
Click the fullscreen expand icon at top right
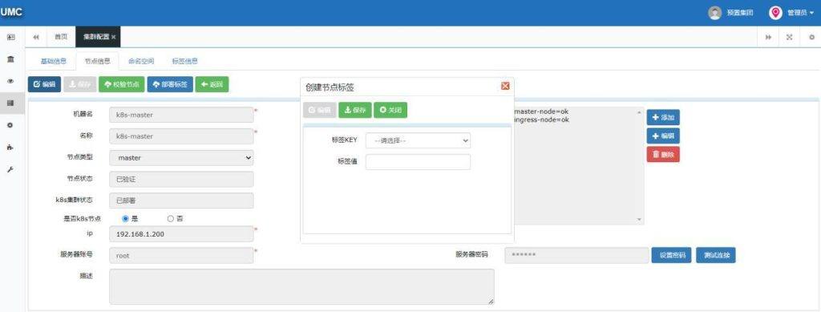790,37
